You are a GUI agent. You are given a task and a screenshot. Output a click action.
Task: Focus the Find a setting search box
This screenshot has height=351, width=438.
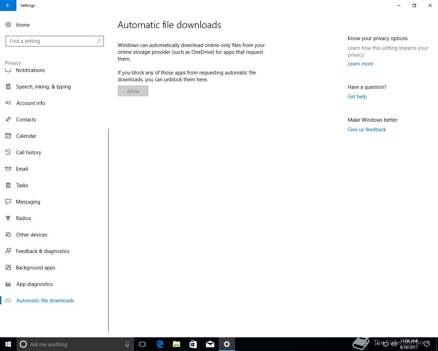(x=55, y=41)
